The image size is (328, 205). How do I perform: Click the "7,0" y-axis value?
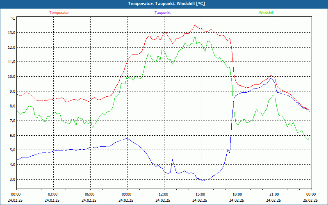click(13, 121)
